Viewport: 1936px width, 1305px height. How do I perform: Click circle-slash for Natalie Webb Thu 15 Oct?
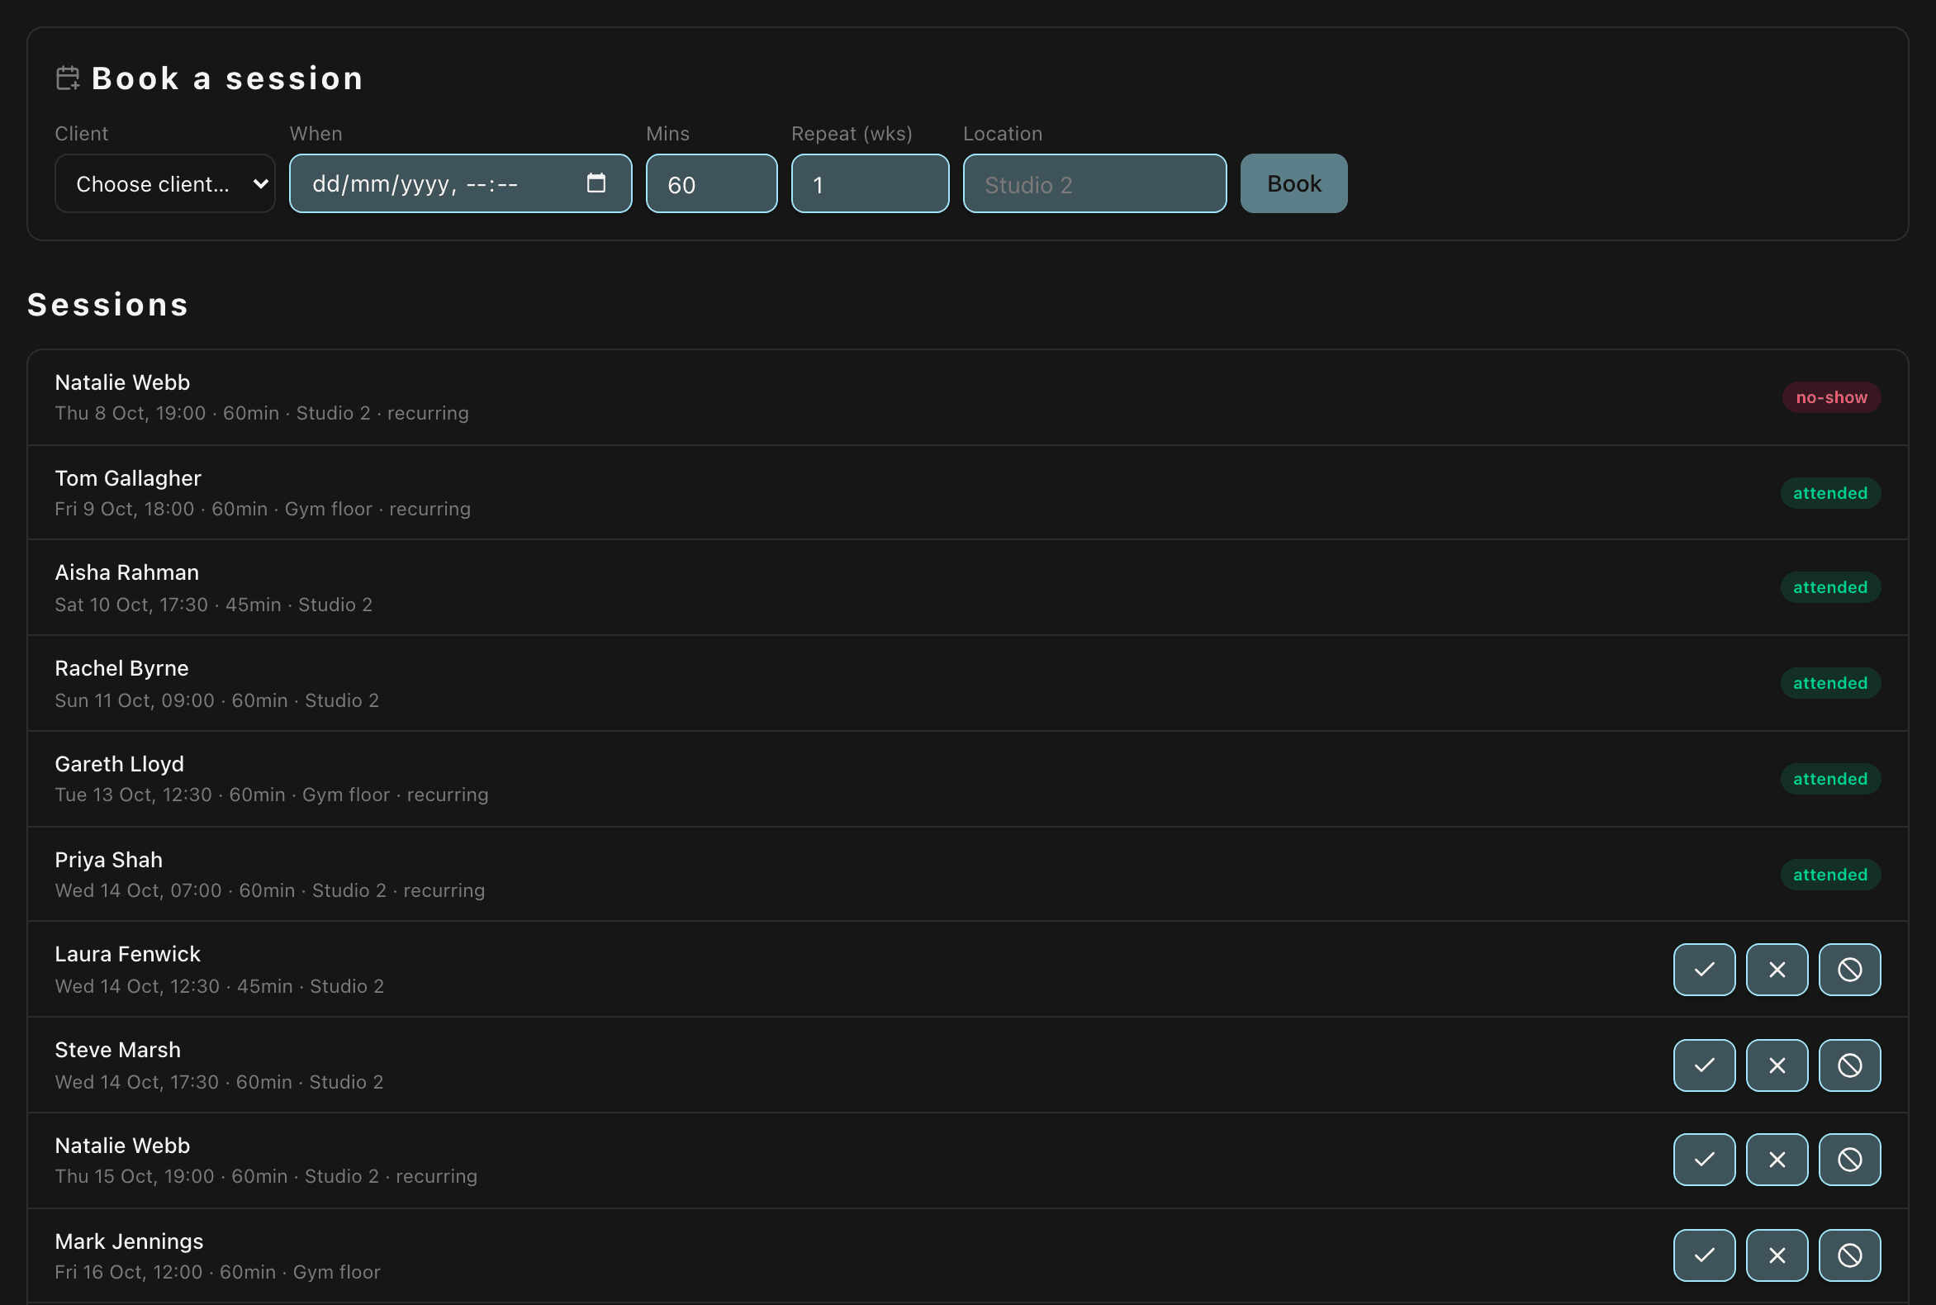[1848, 1160]
